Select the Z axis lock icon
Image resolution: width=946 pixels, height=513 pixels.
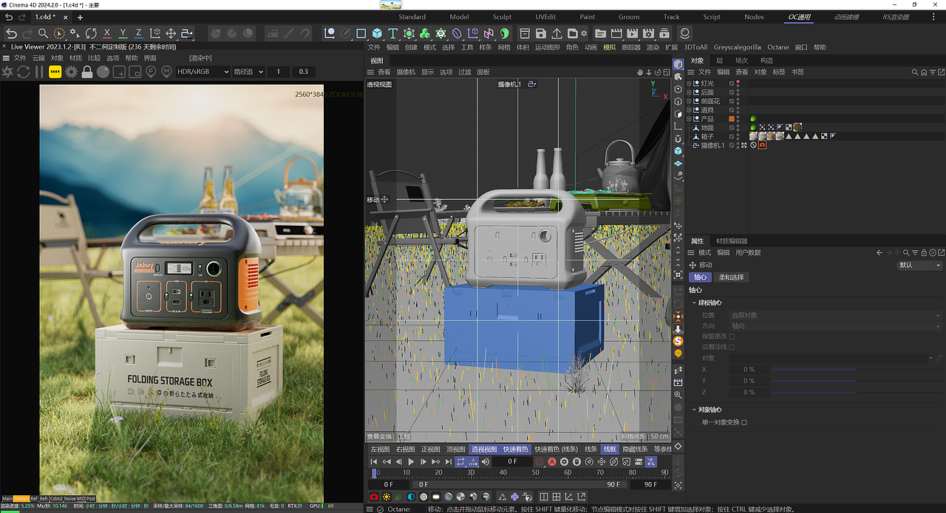coord(139,33)
